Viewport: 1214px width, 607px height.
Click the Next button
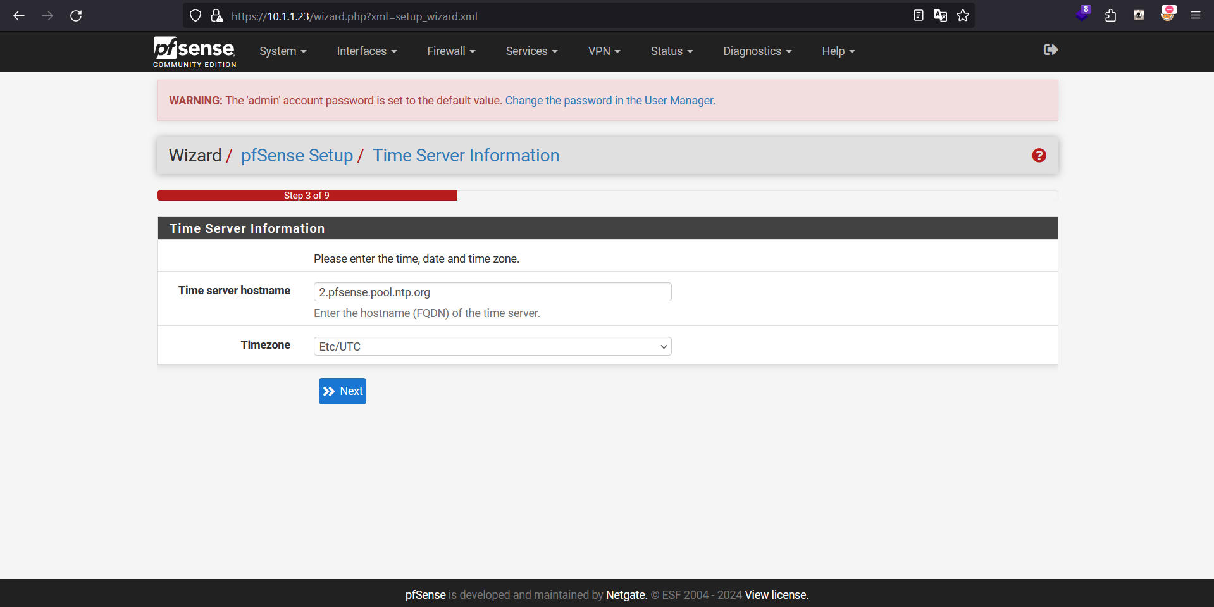[x=342, y=391]
